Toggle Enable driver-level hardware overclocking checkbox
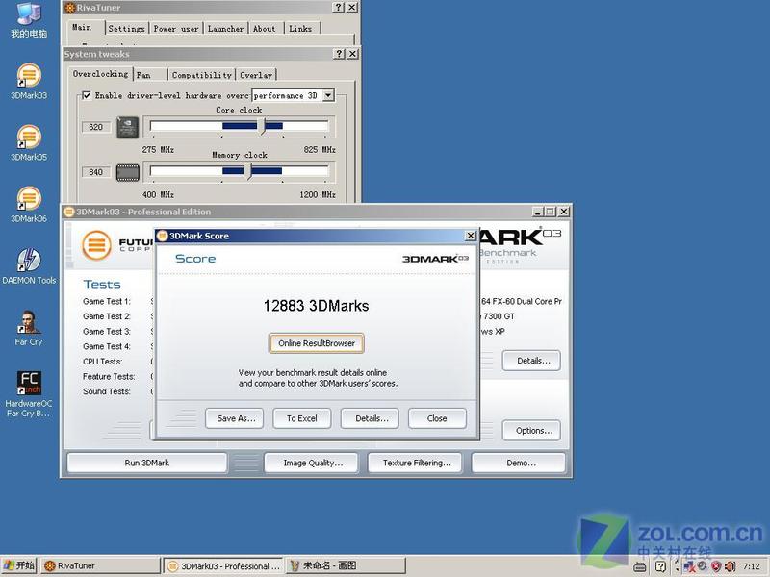Screen dimensions: 770x577 (x=87, y=95)
